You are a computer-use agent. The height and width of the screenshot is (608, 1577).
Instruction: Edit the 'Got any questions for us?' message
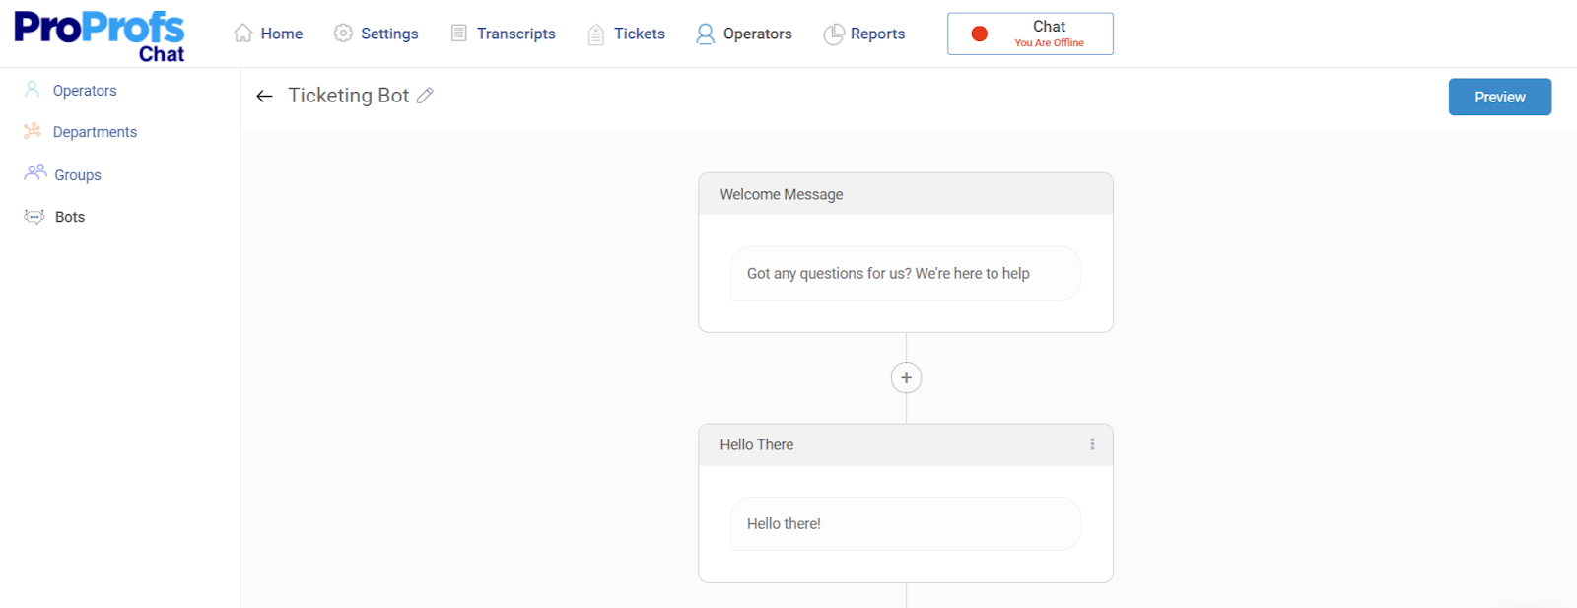pyautogui.click(x=906, y=274)
